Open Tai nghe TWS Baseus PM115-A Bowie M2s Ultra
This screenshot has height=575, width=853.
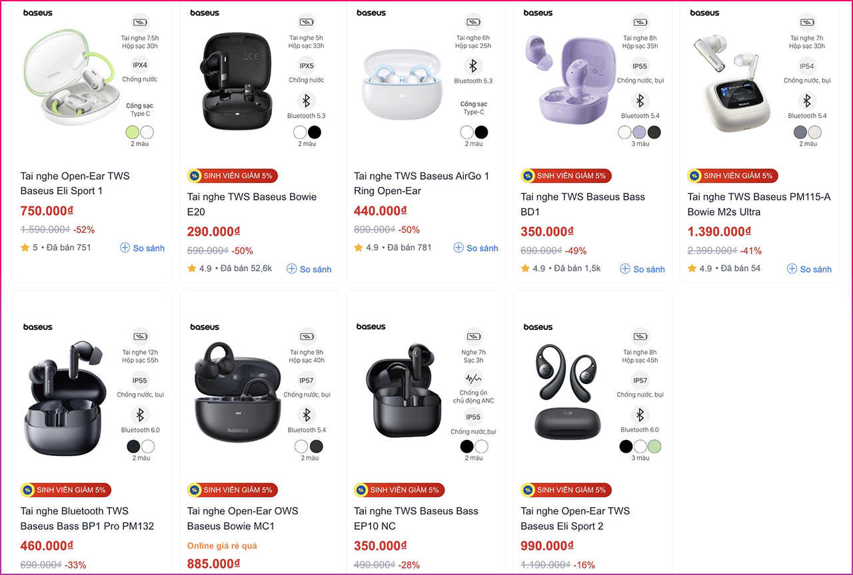(759, 204)
